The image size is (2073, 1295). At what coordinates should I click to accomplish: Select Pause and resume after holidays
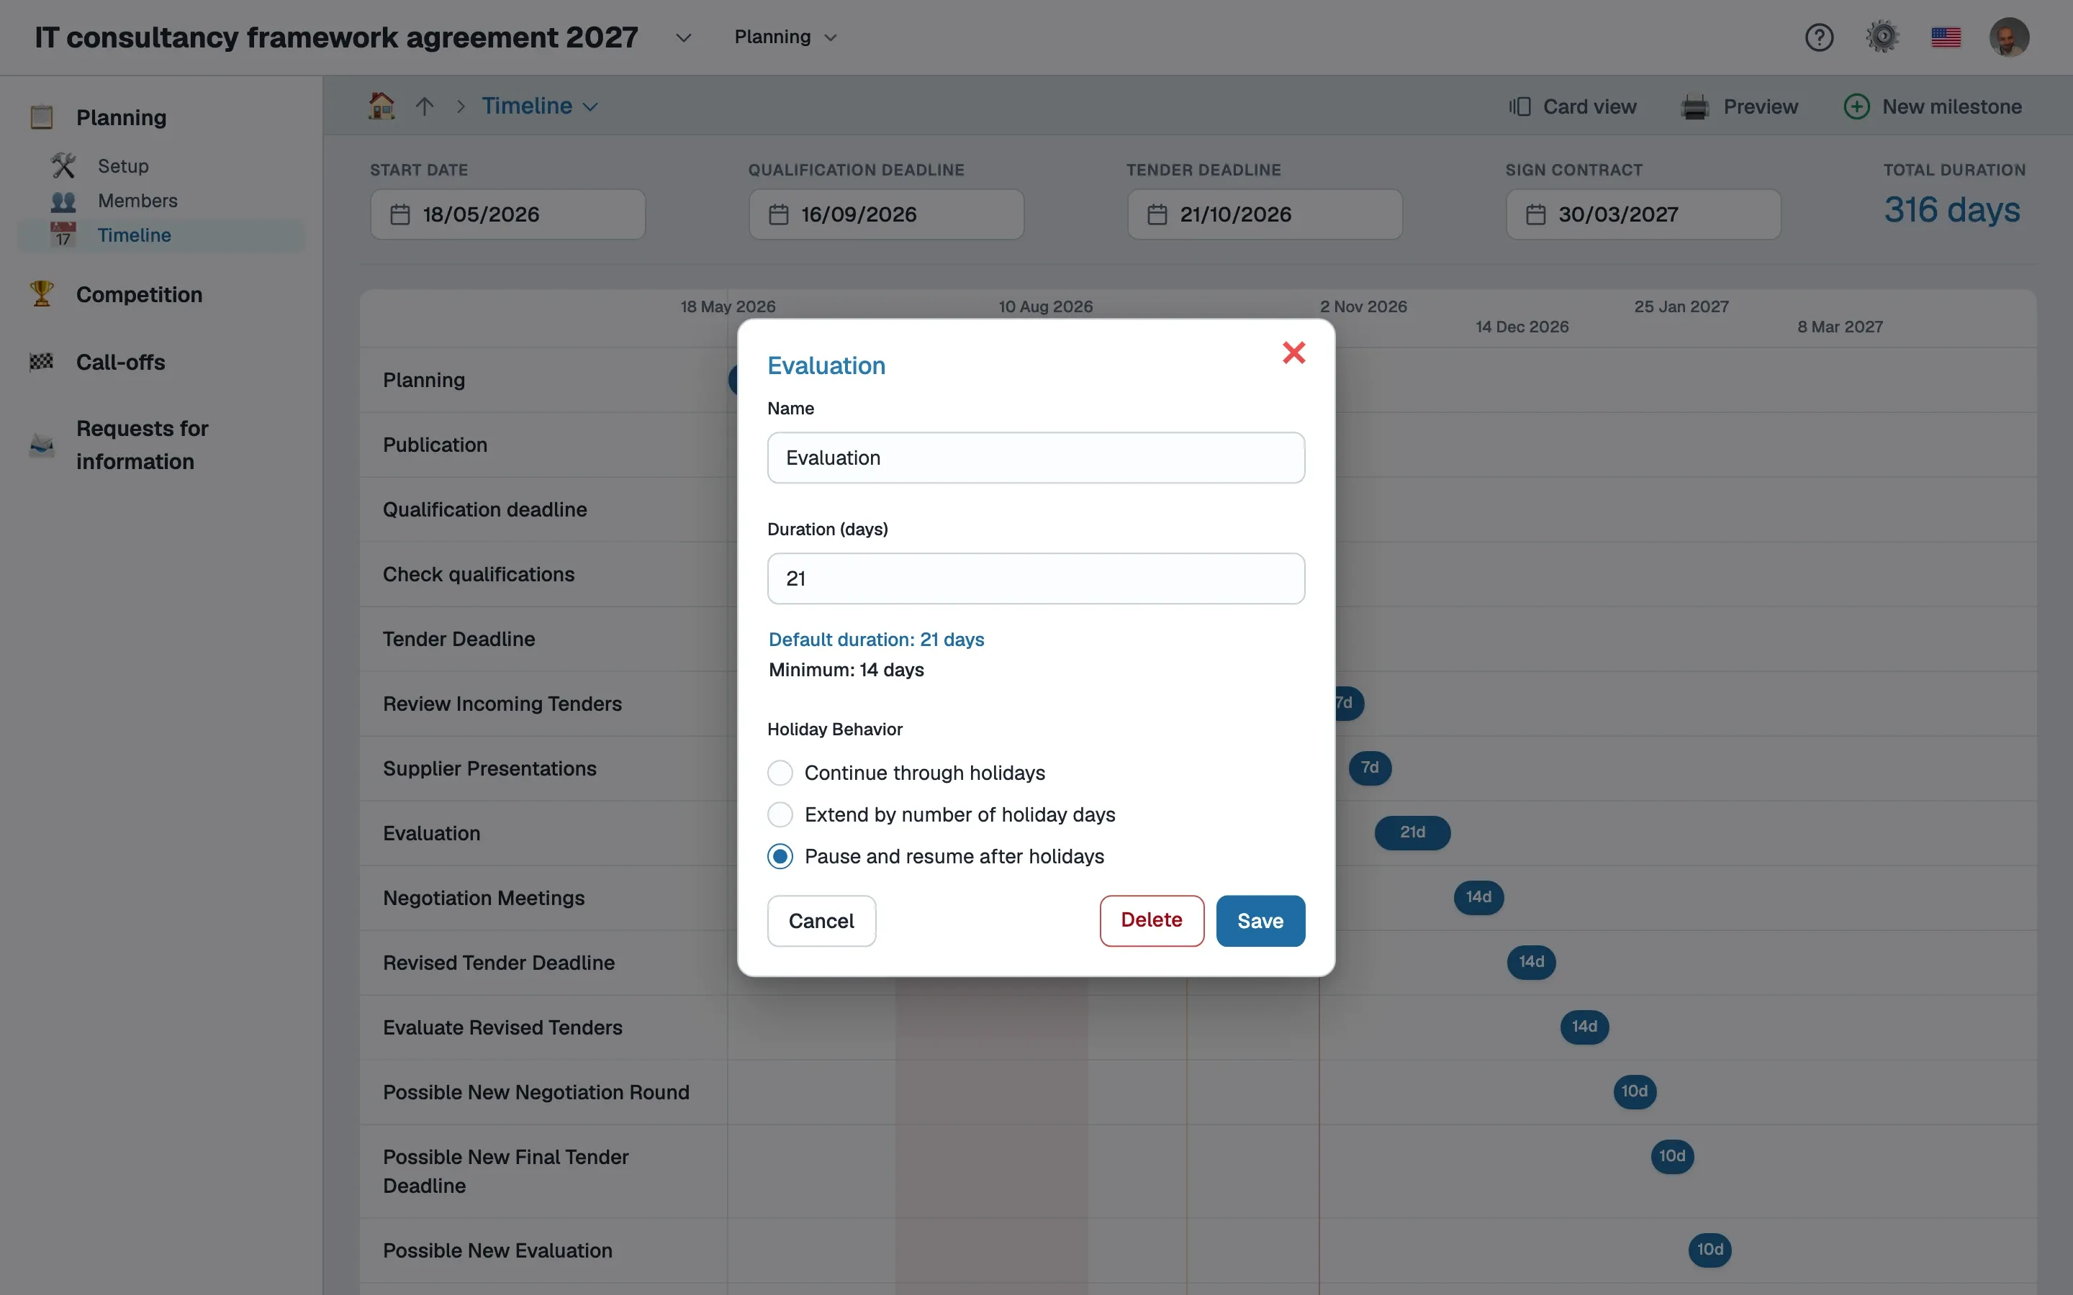[x=780, y=856]
